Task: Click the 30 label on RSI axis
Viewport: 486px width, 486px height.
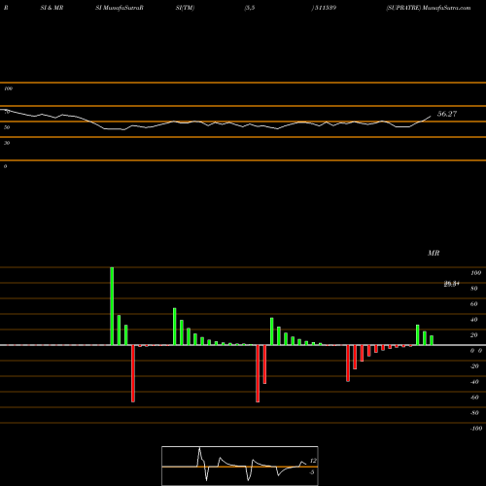Action: click(x=7, y=143)
